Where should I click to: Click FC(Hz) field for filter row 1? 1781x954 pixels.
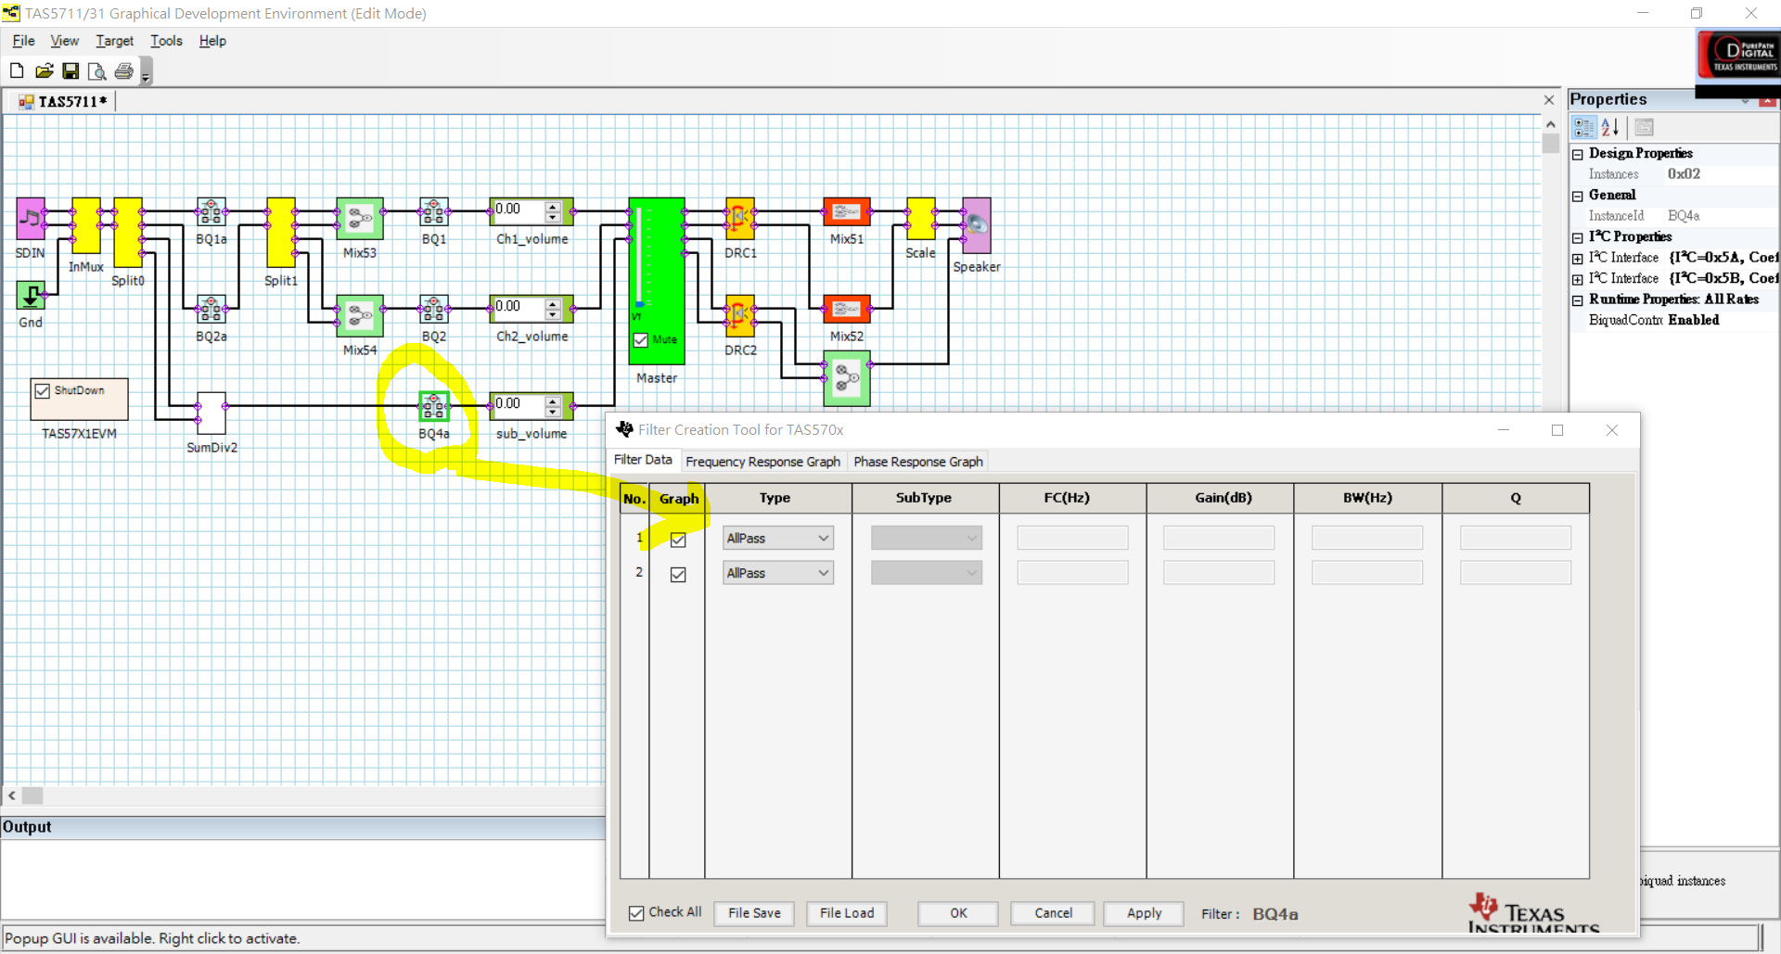[x=1072, y=539]
